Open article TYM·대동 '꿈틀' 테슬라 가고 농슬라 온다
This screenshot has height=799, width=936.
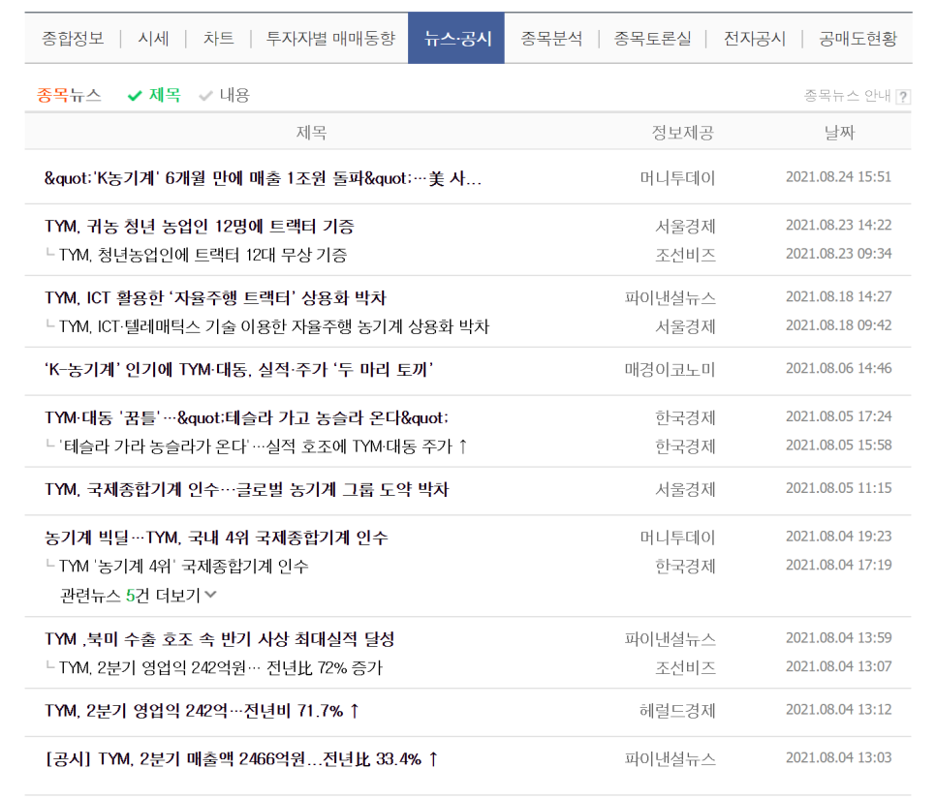point(246,417)
